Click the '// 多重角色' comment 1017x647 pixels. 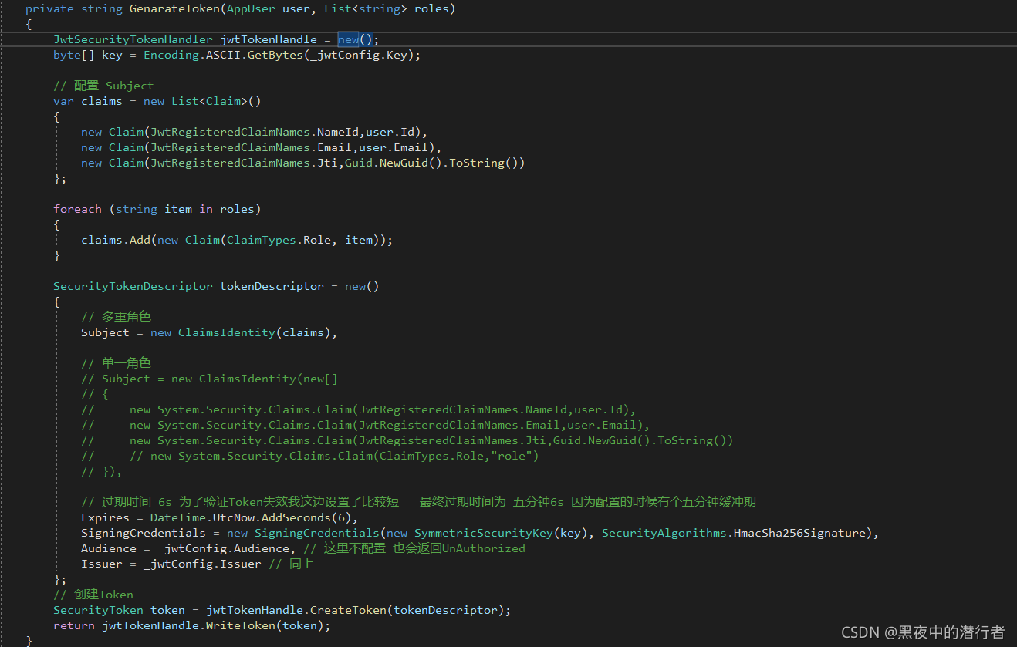116,317
